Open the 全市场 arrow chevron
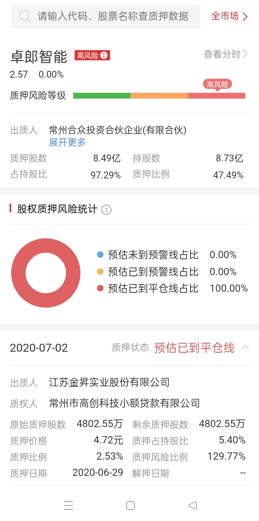 pyautogui.click(x=245, y=17)
